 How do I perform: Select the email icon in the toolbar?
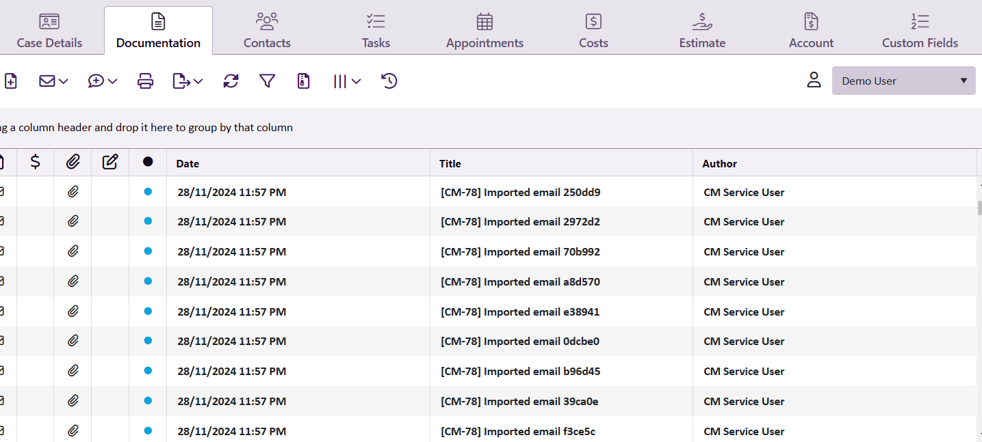click(x=47, y=81)
